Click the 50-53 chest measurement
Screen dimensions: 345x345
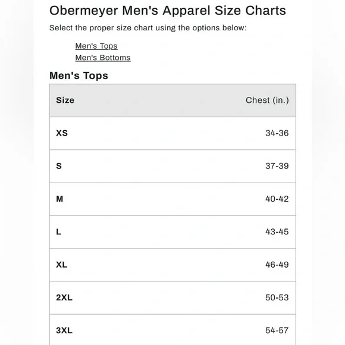click(x=277, y=297)
